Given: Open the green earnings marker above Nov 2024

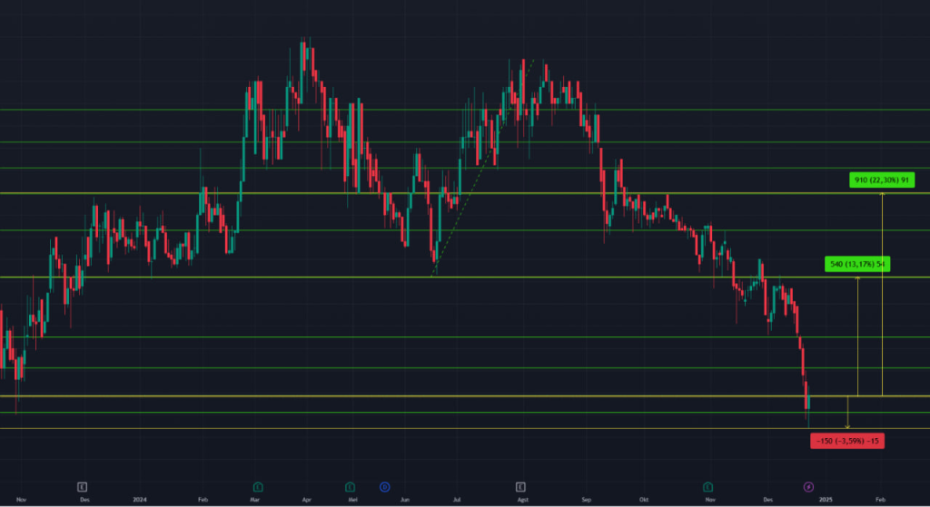Looking at the screenshot, I should tap(707, 487).
